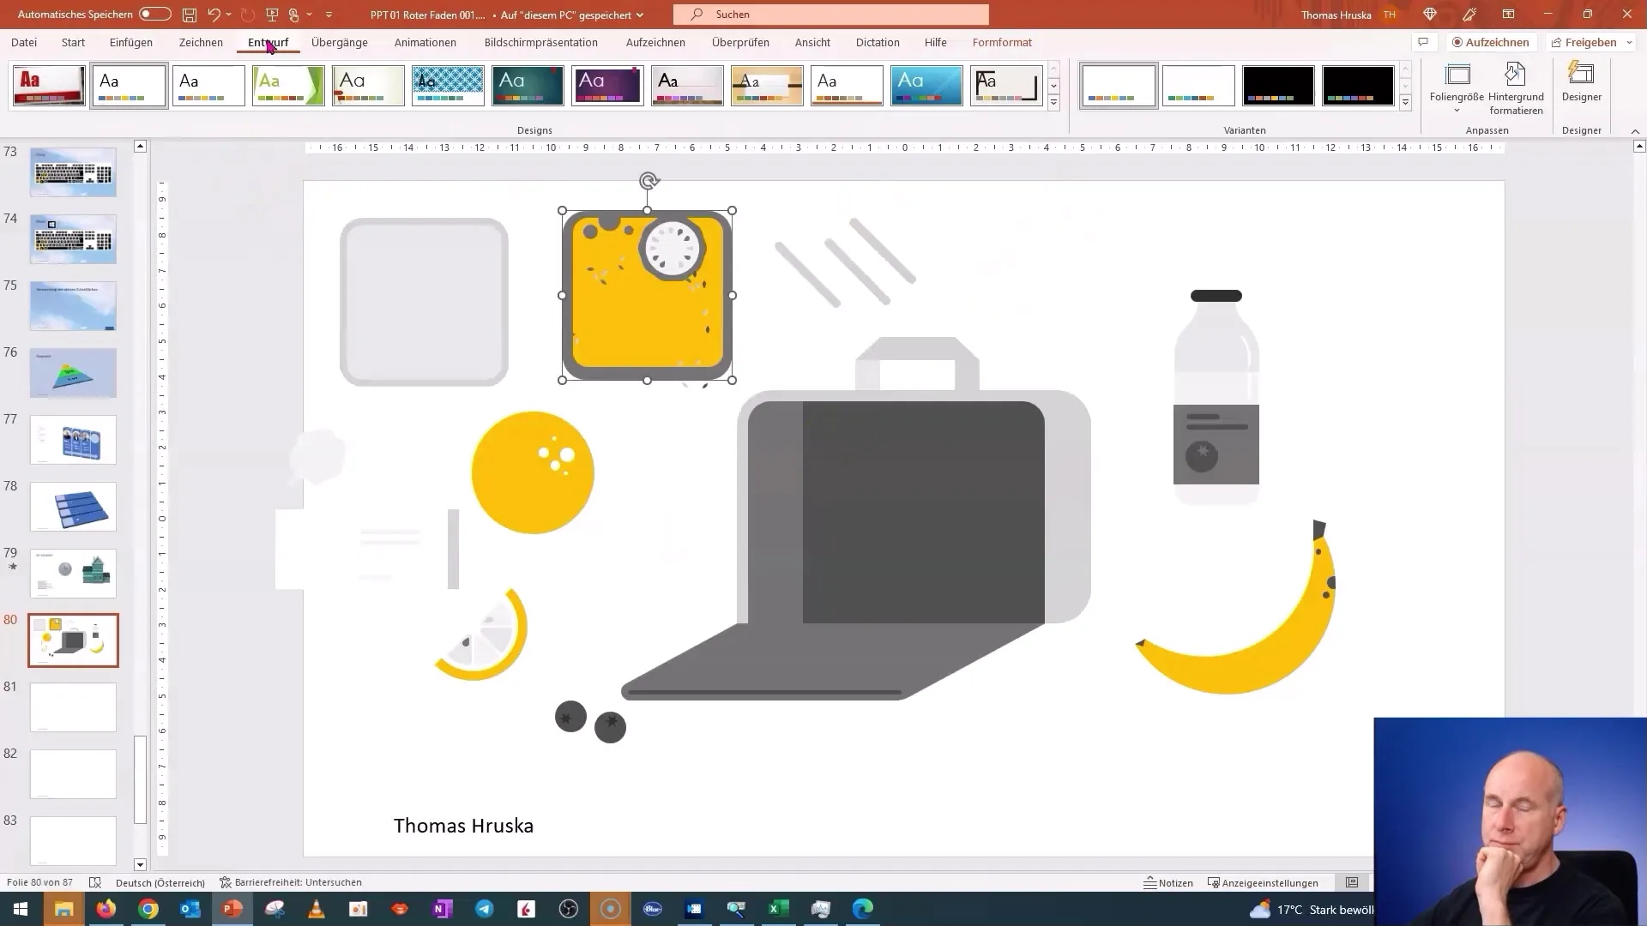Select slide 73 thumbnail
1647x926 pixels.
pyautogui.click(x=73, y=171)
